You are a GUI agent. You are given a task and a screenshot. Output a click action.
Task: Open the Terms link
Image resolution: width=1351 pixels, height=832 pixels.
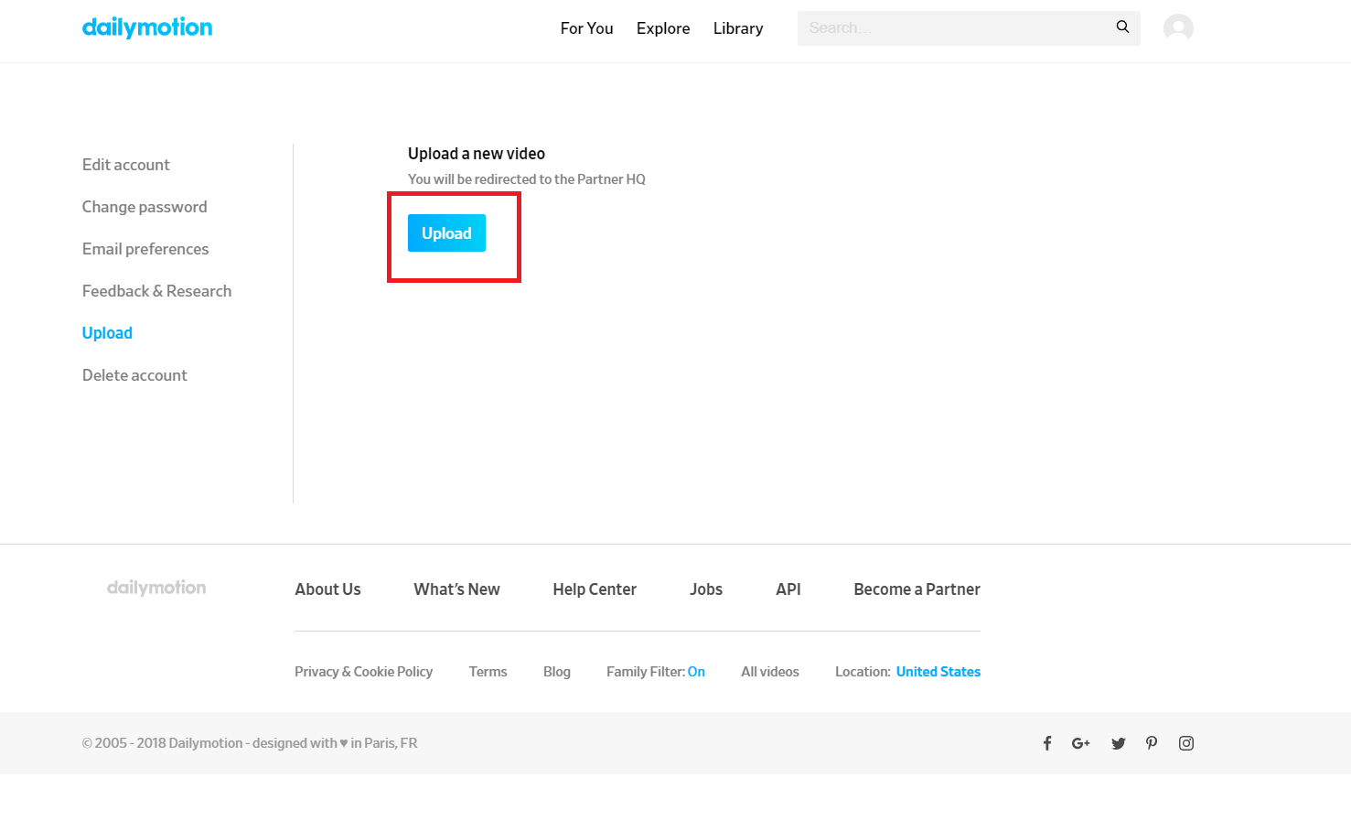488,672
